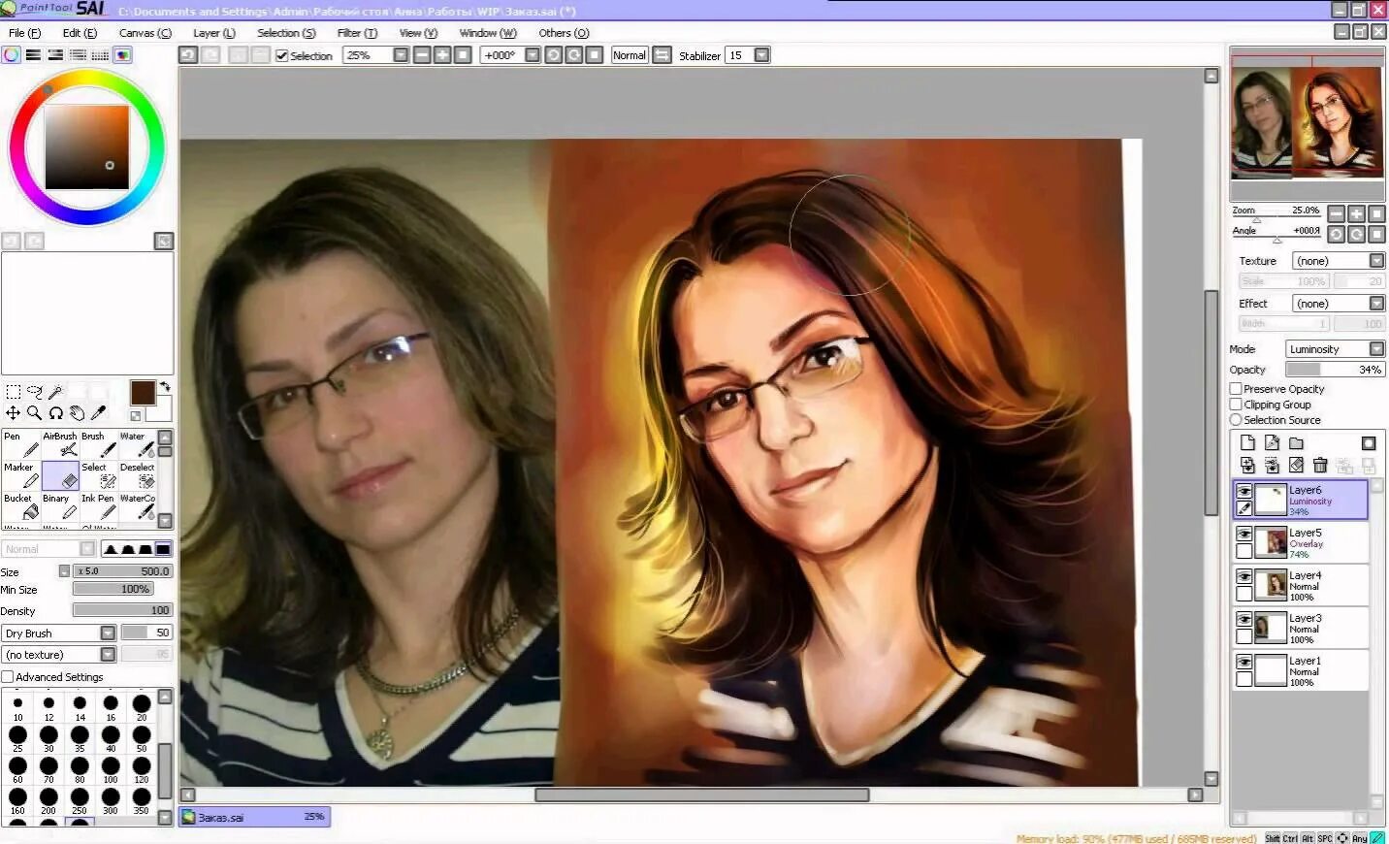The width and height of the screenshot is (1389, 844).
Task: Clear the layer with eraser icon
Action: click(1296, 466)
